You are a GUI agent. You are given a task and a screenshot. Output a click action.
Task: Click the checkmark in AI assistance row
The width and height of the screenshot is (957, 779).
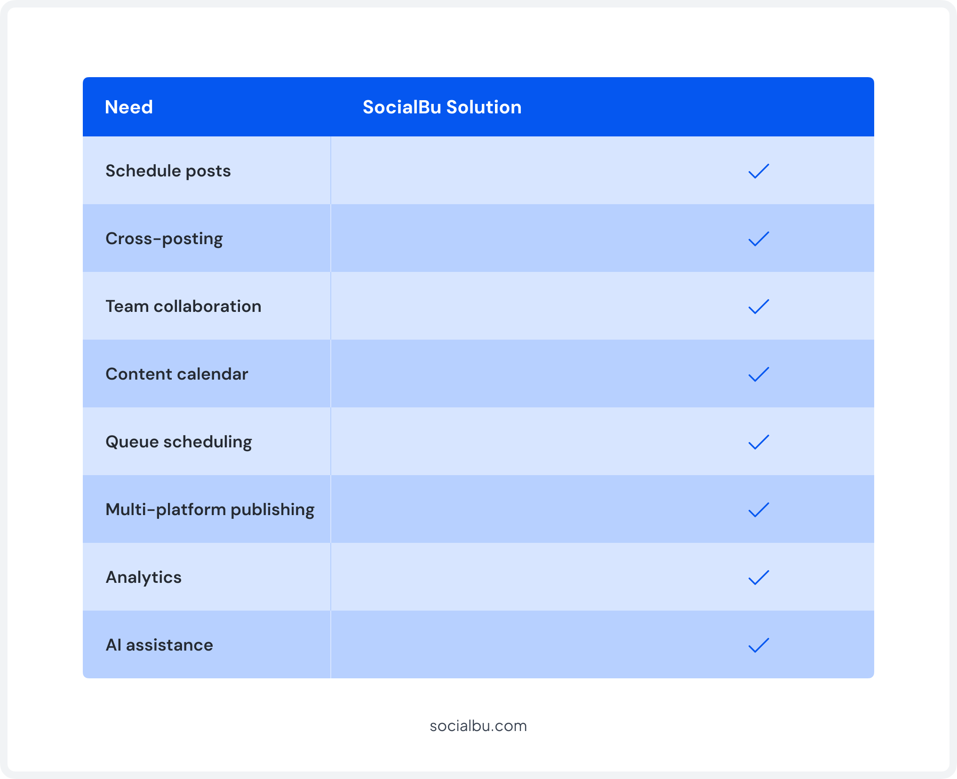(758, 645)
